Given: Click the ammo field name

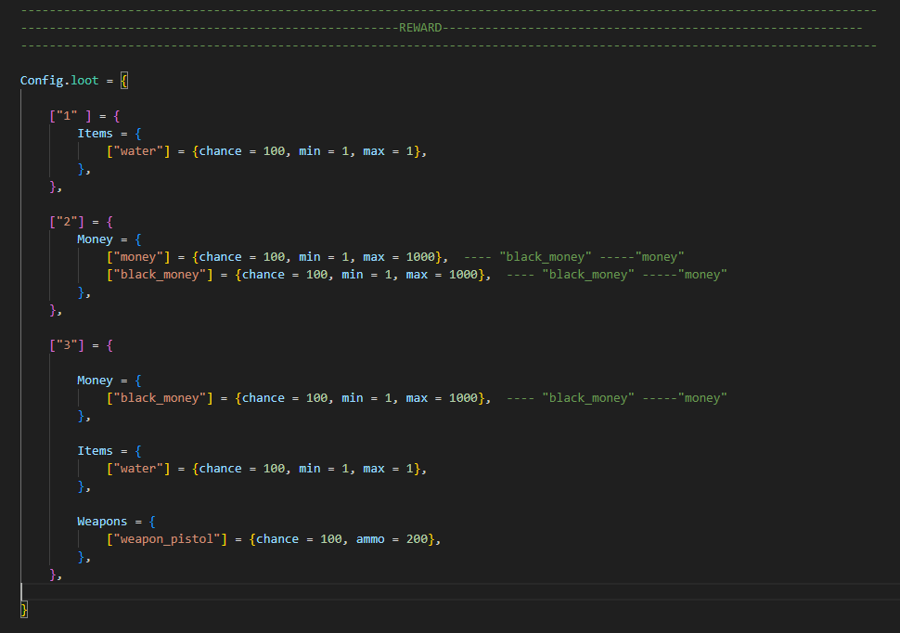Looking at the screenshot, I should pyautogui.click(x=371, y=539).
